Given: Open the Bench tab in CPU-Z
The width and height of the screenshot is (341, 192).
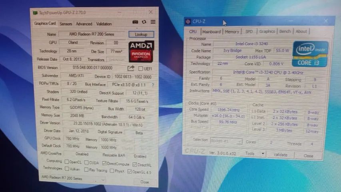Looking at the screenshot, I should [x=285, y=31].
